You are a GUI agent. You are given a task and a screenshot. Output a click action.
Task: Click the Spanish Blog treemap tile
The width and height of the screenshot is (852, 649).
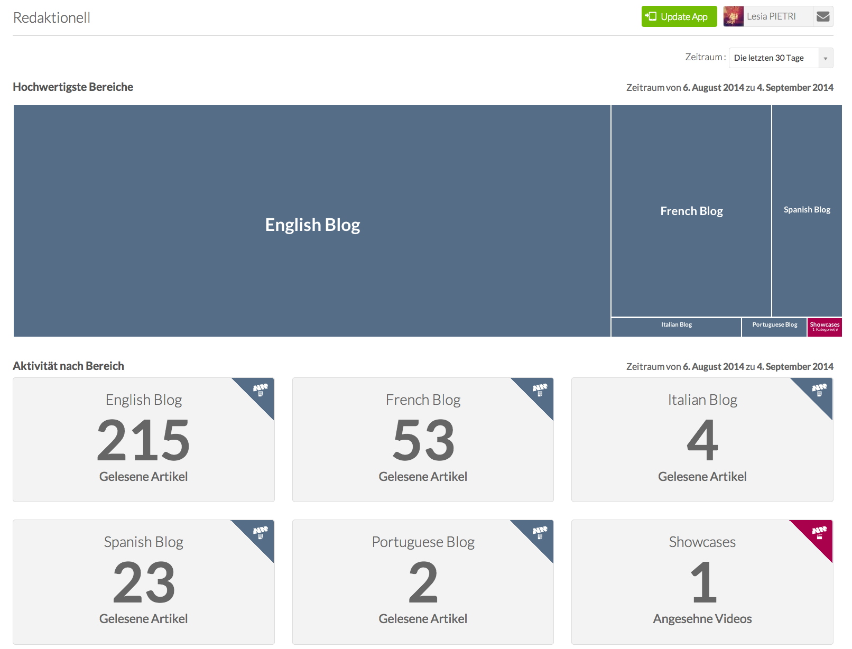(x=807, y=210)
